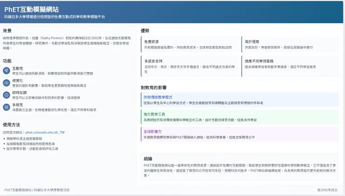Click the 'Kathy Perkins' name in 背景
The width and height of the screenshot is (345, 196).
point(52,38)
